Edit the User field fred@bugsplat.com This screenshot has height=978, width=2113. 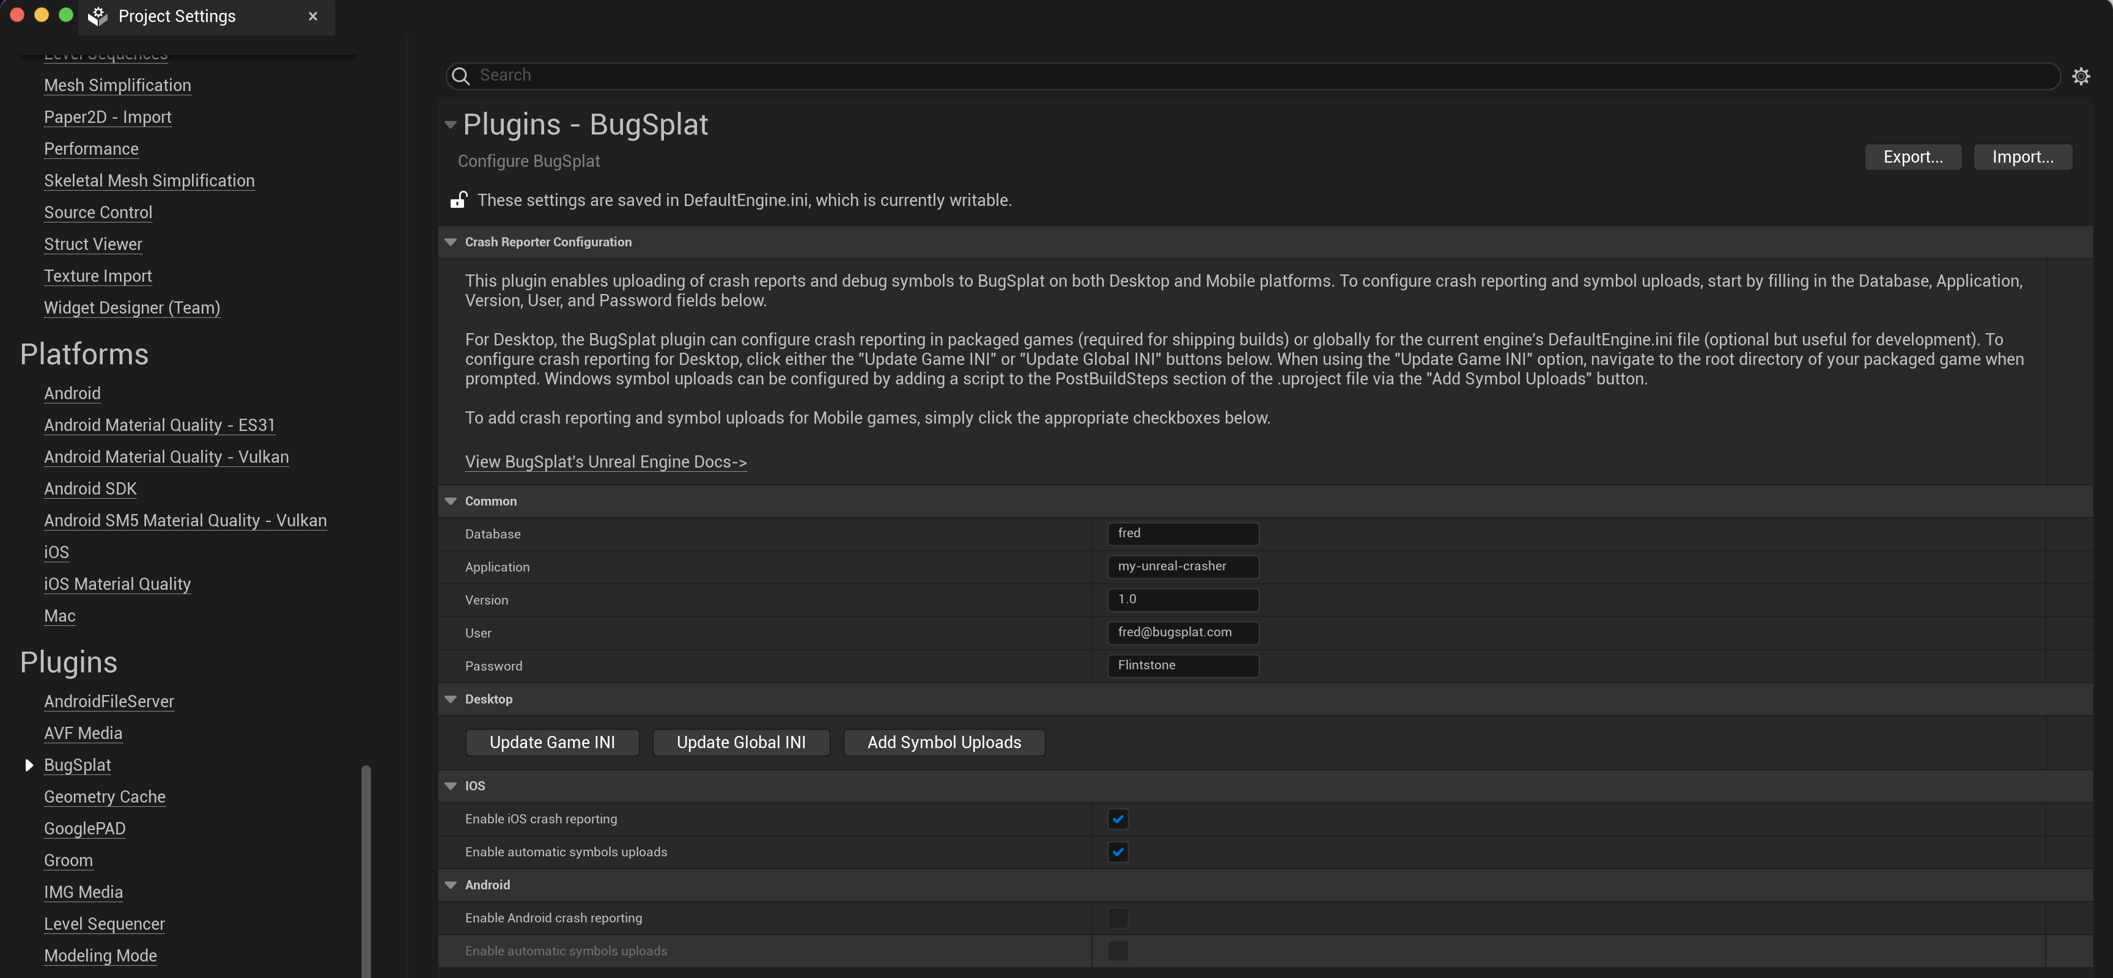tap(1183, 632)
